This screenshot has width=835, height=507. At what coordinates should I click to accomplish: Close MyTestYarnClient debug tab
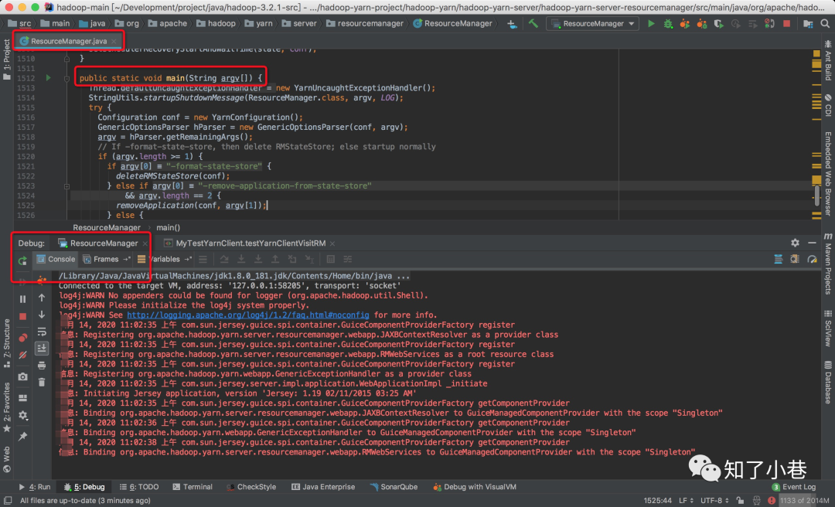(332, 243)
